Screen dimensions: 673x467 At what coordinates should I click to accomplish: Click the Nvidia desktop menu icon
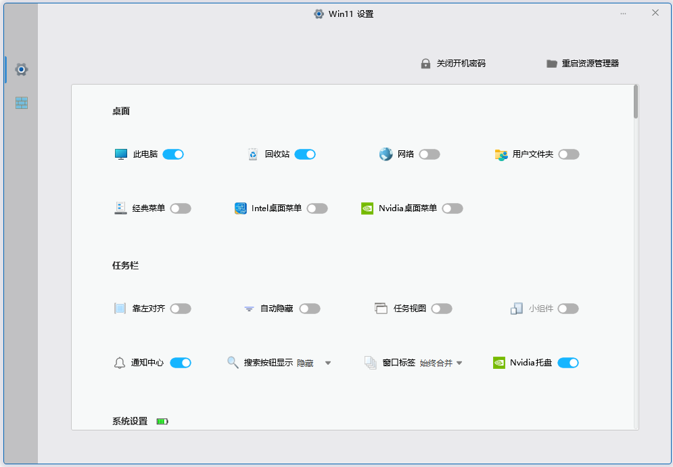click(x=367, y=208)
